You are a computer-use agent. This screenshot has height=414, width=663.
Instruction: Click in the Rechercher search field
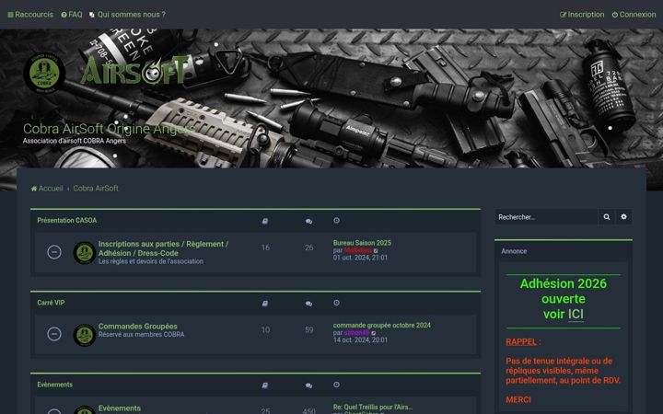pos(546,217)
